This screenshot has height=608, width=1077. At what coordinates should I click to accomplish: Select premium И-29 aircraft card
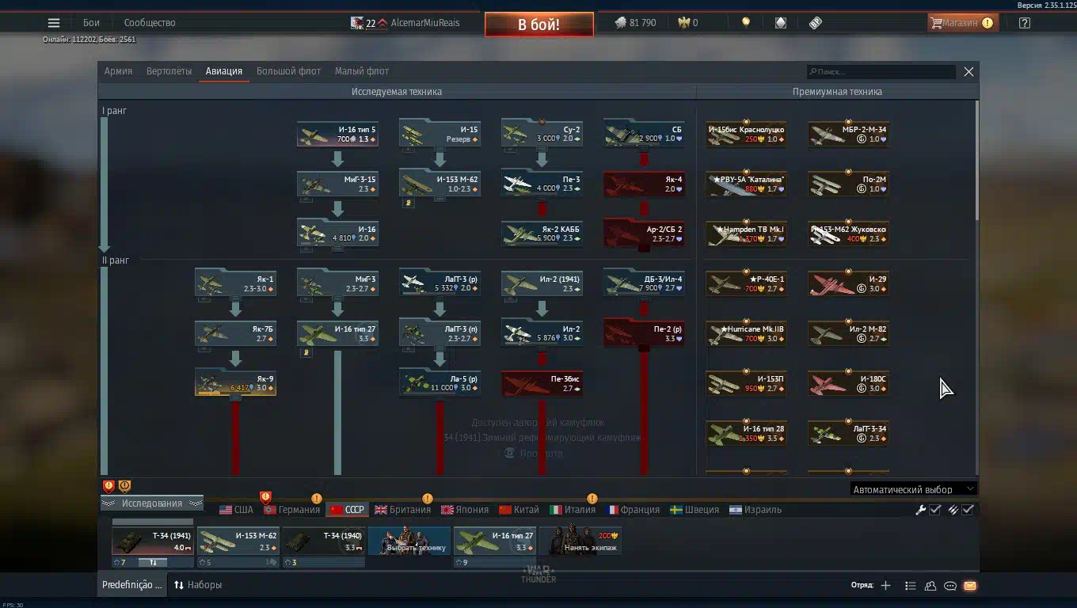click(849, 283)
